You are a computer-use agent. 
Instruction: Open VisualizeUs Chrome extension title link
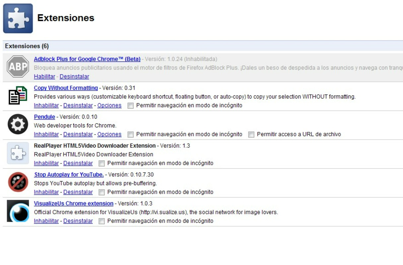74,203
